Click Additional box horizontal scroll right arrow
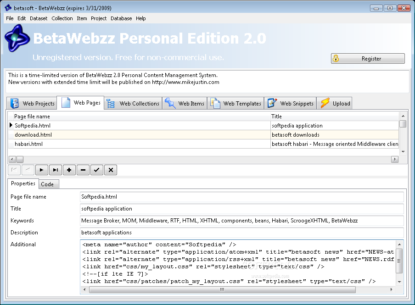The width and height of the screenshot is (415, 305). point(392,290)
